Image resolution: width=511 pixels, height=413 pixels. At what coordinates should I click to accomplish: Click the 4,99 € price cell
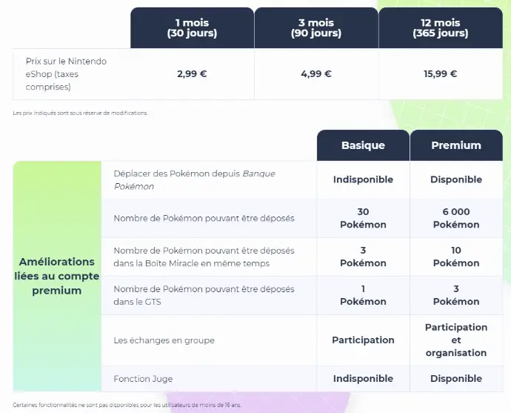316,74
